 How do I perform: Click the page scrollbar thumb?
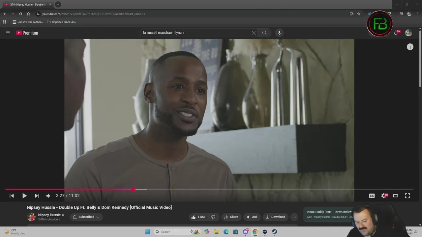tap(420, 59)
